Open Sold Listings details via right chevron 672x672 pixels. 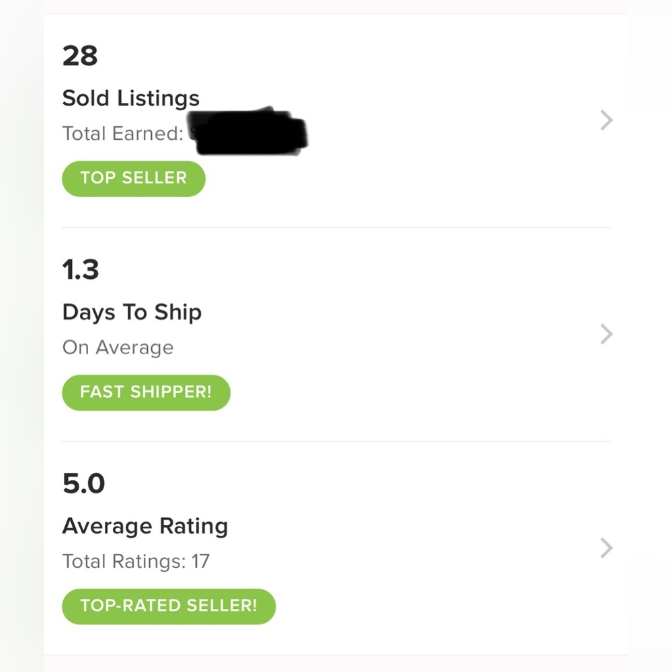(606, 121)
